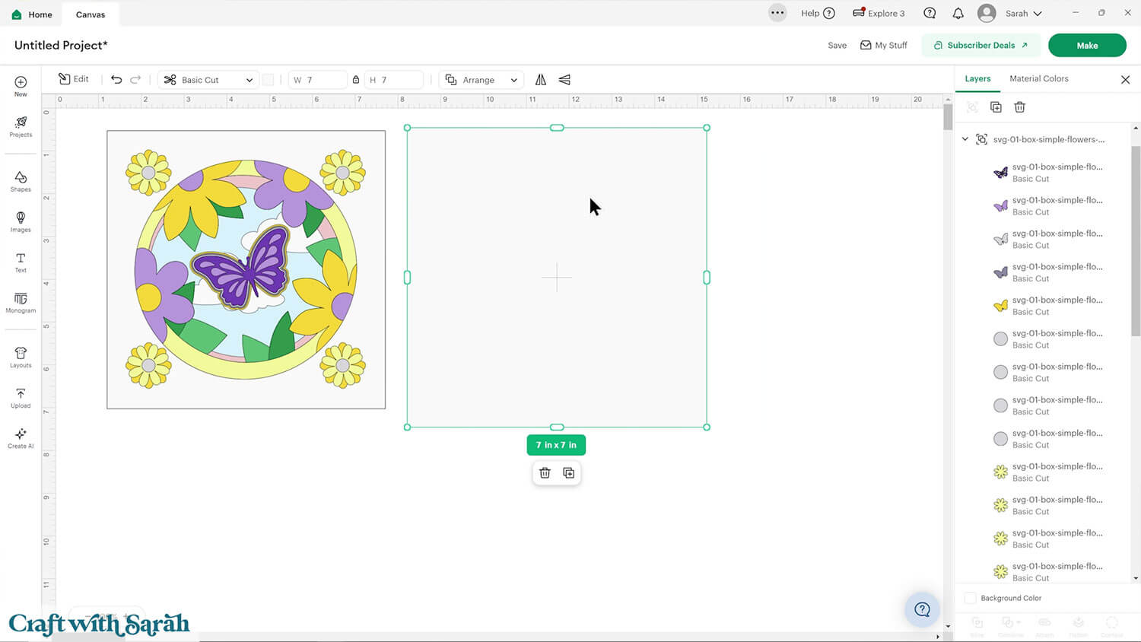Click the trash icon below the selected square
Viewport: 1141px width, 642px height.
545,472
